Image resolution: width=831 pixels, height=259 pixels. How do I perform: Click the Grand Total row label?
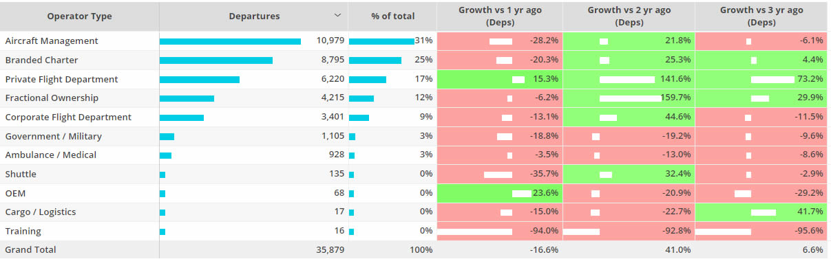tap(31, 250)
